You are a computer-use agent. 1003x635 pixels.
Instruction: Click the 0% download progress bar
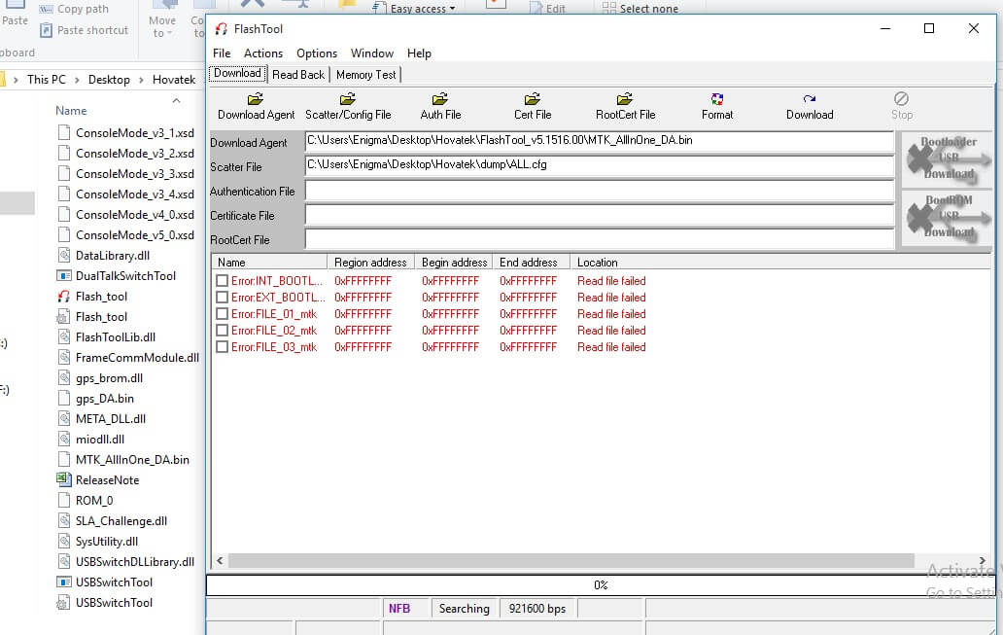pyautogui.click(x=601, y=585)
